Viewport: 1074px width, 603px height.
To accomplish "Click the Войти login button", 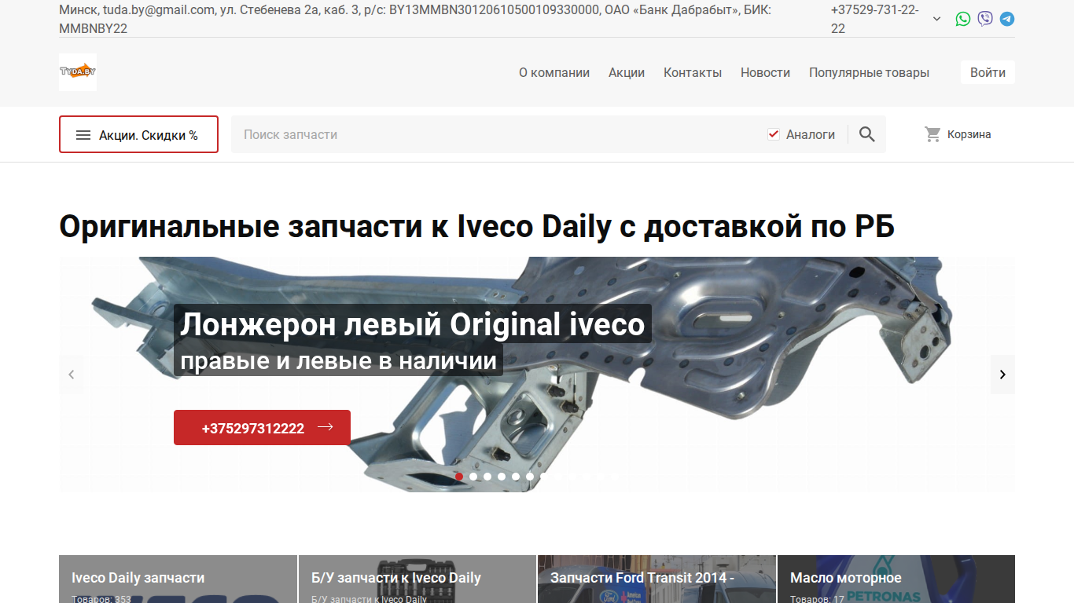I will 988,72.
